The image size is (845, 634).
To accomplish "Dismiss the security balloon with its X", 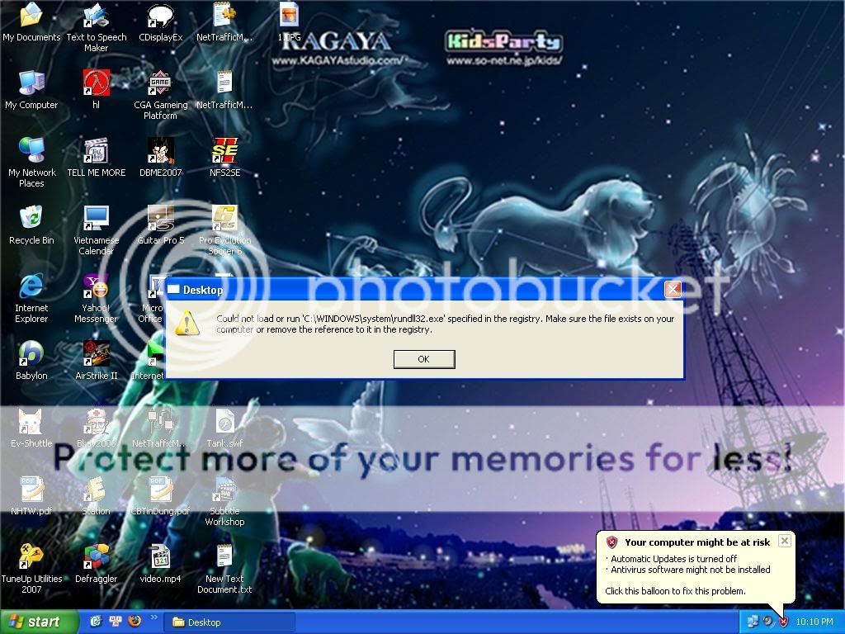I will (x=785, y=540).
